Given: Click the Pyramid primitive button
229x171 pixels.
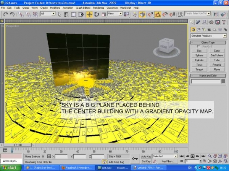Looking at the screenshot, I should pos(217,65).
